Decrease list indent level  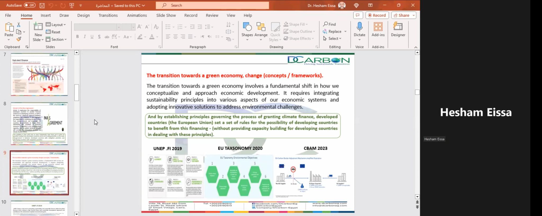(192, 27)
